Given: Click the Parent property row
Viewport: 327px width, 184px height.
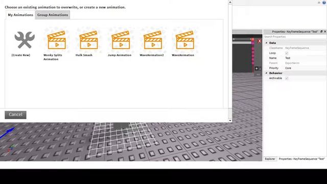Looking at the screenshot, I should point(295,63).
